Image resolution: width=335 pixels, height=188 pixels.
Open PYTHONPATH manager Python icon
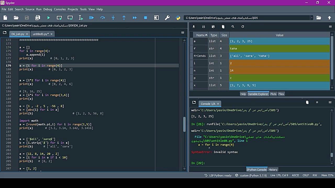pos(178,18)
